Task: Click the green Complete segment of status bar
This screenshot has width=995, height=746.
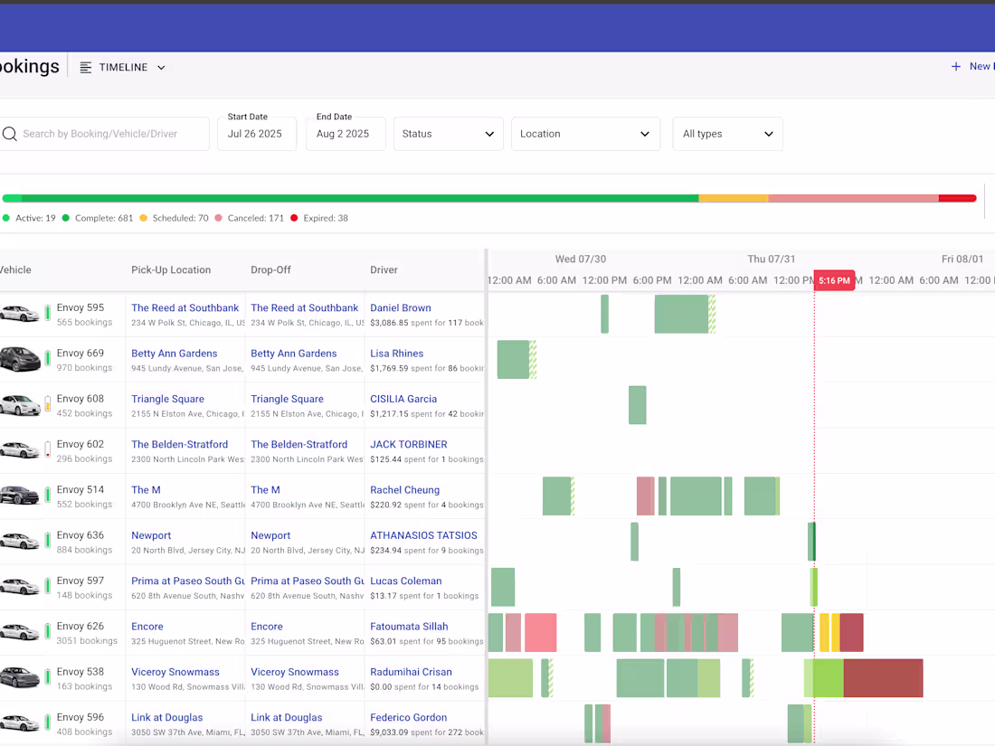Action: click(x=360, y=199)
